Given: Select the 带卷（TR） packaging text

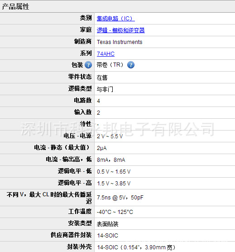Looking at the screenshot, I should pyautogui.click(x=110, y=65).
